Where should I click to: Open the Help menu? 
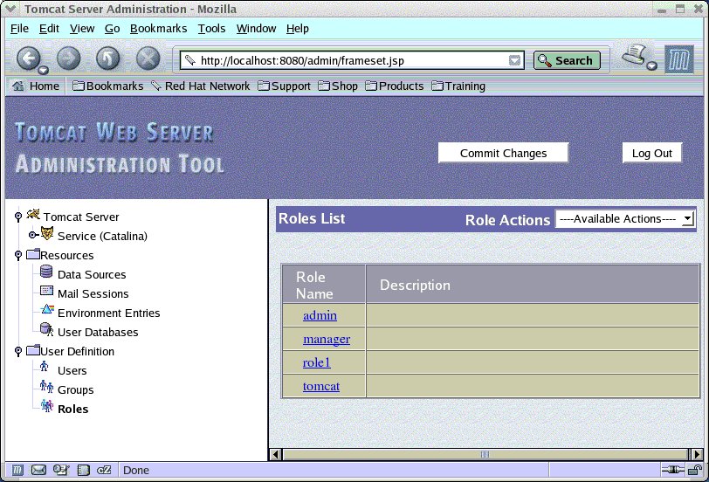pyautogui.click(x=298, y=29)
